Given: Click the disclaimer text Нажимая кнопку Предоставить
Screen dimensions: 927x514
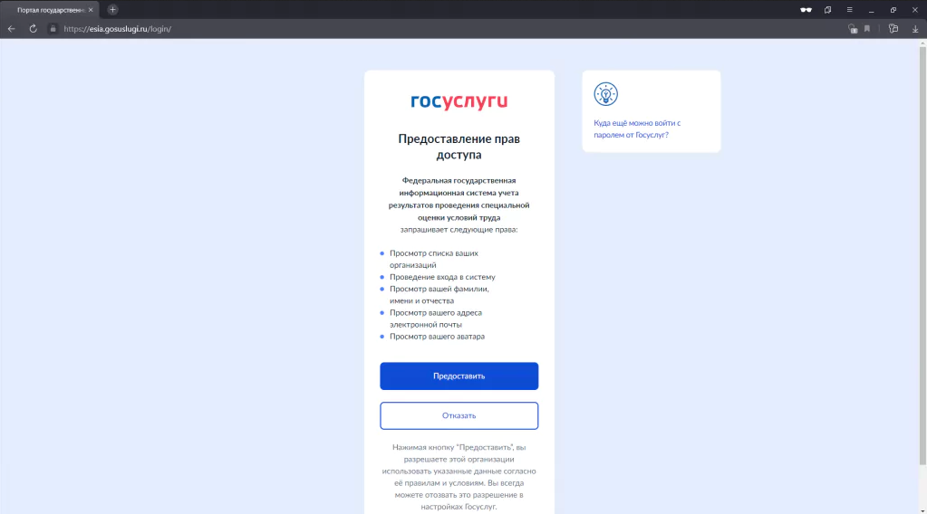Looking at the screenshot, I should [459, 477].
